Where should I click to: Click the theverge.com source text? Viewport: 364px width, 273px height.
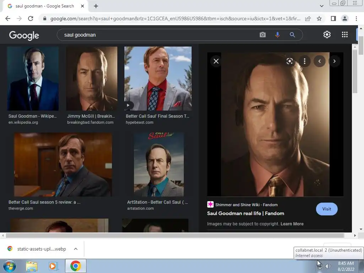(21, 208)
